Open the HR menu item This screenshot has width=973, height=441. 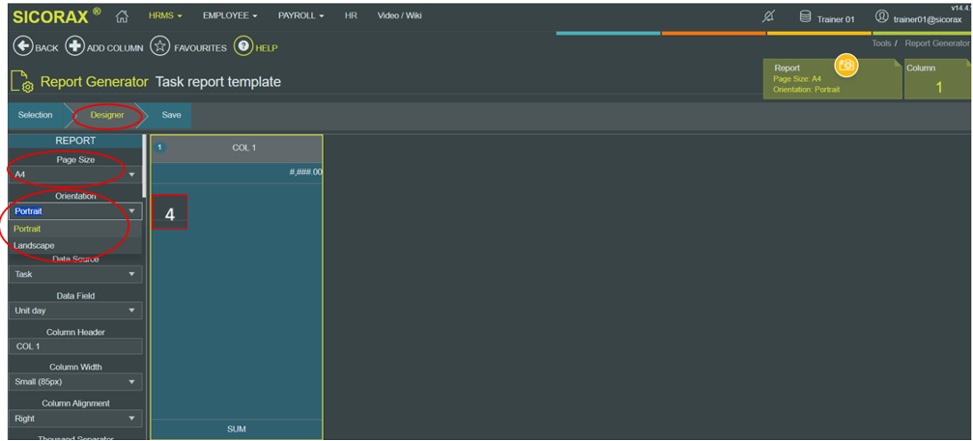(x=351, y=16)
